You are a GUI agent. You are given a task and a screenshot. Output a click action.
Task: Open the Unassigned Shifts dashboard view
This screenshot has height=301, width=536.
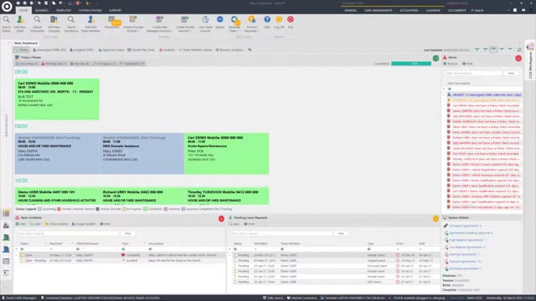coord(49,50)
